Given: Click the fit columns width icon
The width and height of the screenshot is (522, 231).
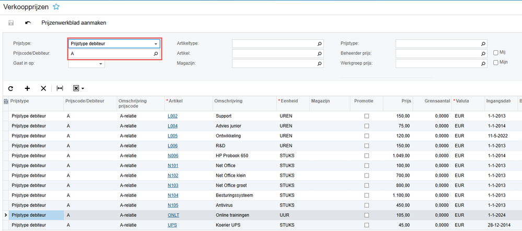Looking at the screenshot, I should 60,89.
